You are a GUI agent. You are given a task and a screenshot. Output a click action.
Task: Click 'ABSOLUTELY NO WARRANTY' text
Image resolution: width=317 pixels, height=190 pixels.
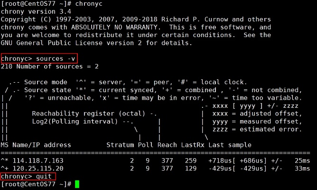(x=114, y=27)
